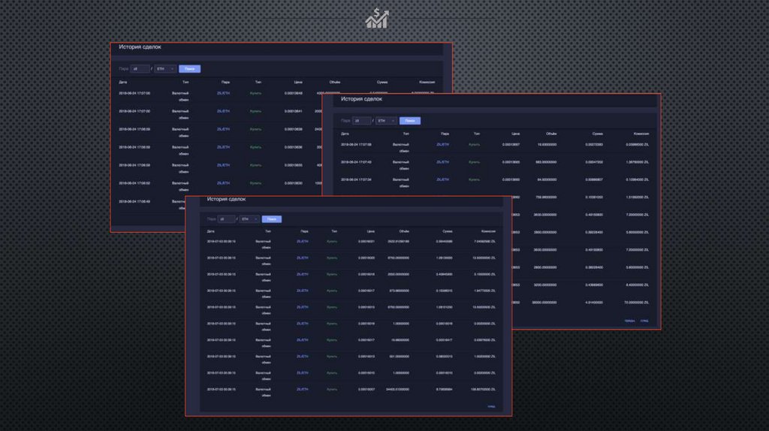Click ZIL/ETH link in the 54400 volume row

tap(303, 389)
